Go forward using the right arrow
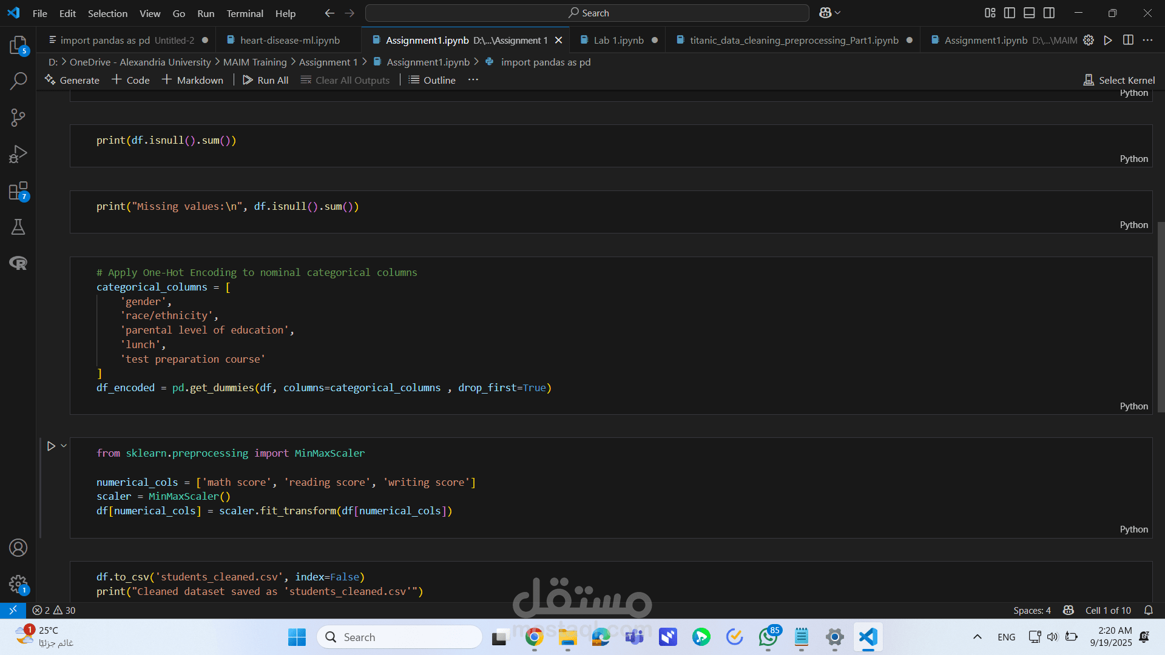This screenshot has height=655, width=1165. pos(349,13)
